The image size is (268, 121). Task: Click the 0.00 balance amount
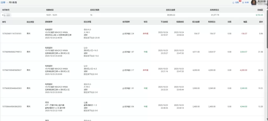tap(247, 3)
